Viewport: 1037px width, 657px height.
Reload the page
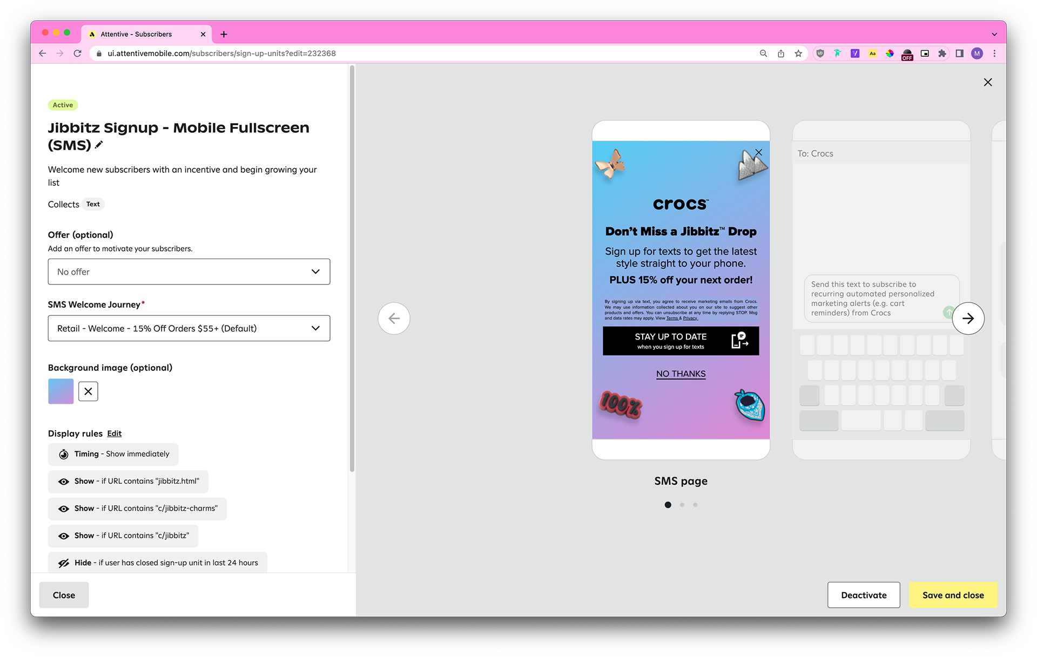point(77,53)
